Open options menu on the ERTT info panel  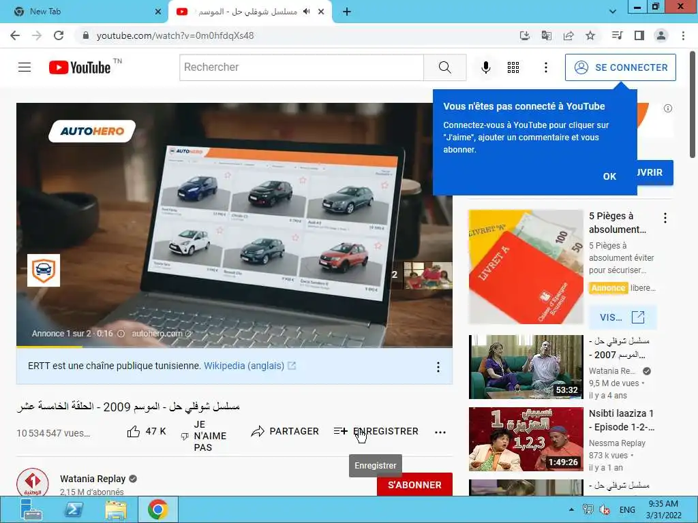[438, 366]
